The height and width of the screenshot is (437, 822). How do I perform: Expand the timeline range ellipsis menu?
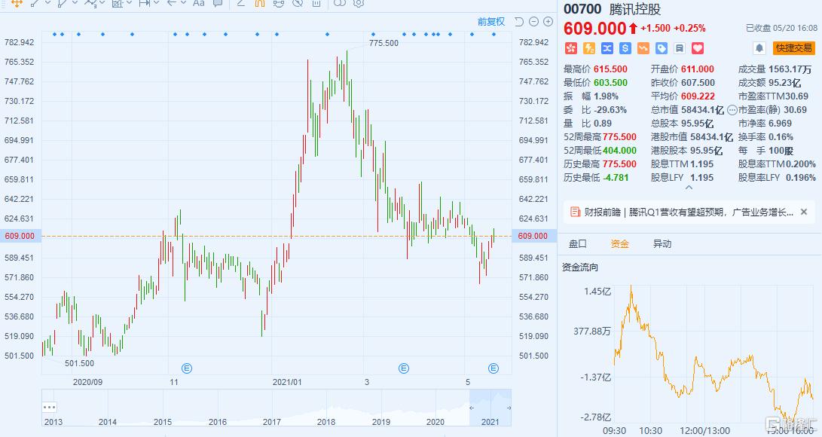tap(50, 407)
